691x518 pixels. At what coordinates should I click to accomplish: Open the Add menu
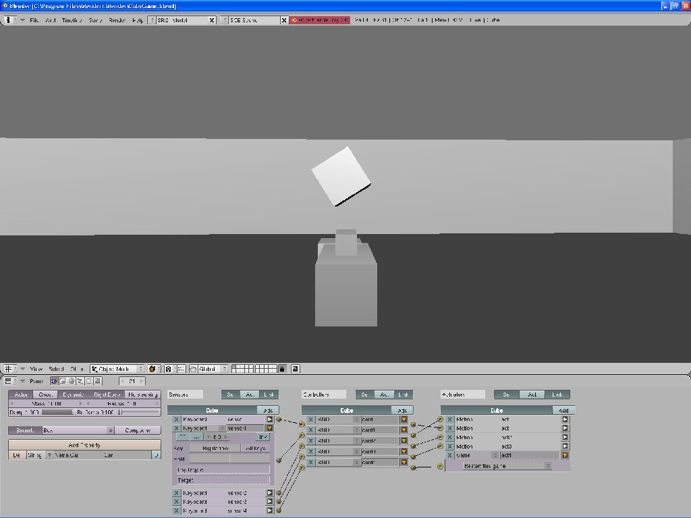tap(50, 20)
